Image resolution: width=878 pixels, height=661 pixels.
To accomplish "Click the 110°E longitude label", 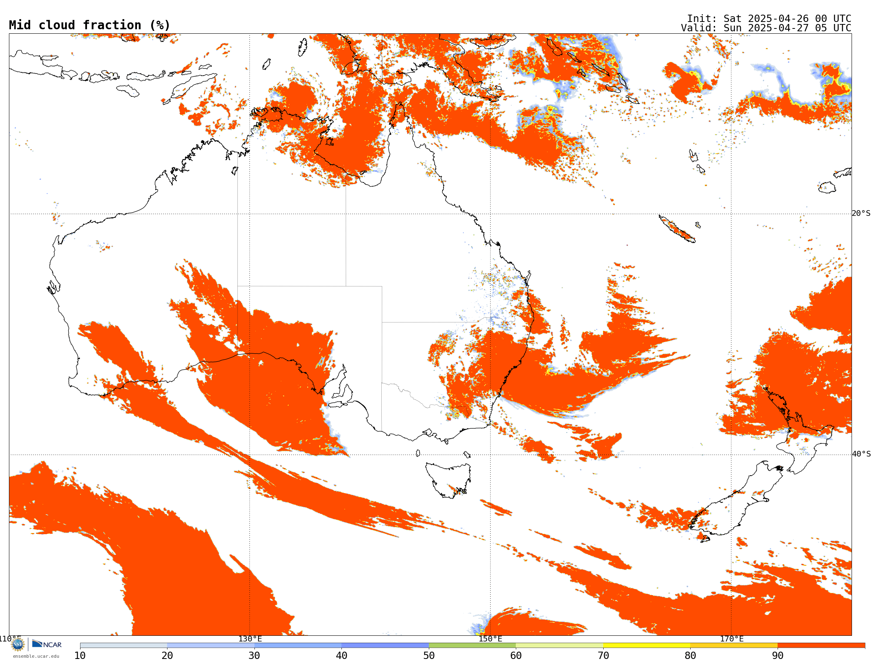I will [x=10, y=639].
